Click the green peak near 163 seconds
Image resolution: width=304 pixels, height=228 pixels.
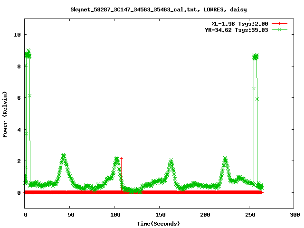(171, 161)
